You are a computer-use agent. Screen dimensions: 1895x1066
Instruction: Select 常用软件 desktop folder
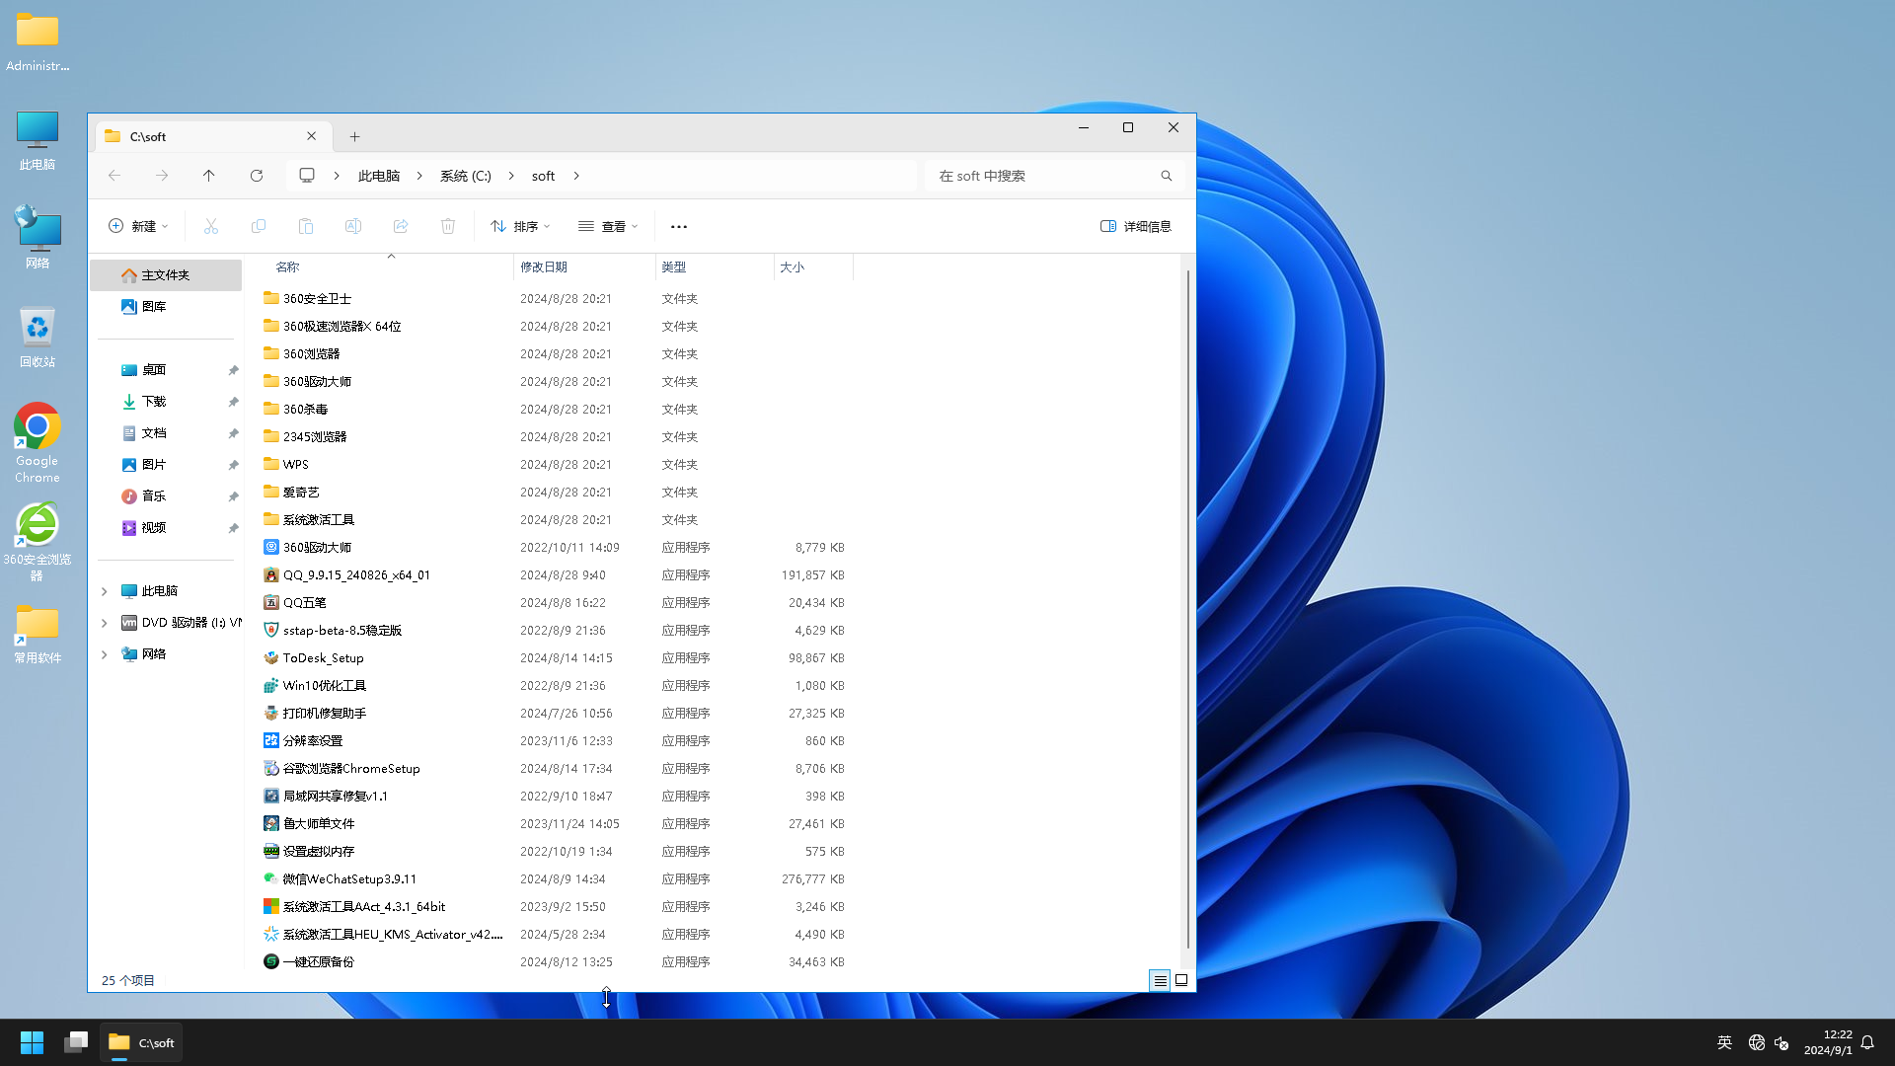pyautogui.click(x=38, y=634)
